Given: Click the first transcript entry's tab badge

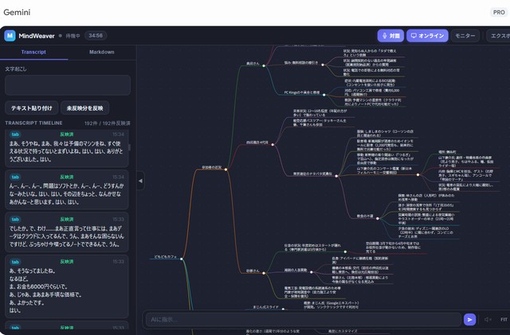Looking at the screenshot, I should tap(15, 134).
